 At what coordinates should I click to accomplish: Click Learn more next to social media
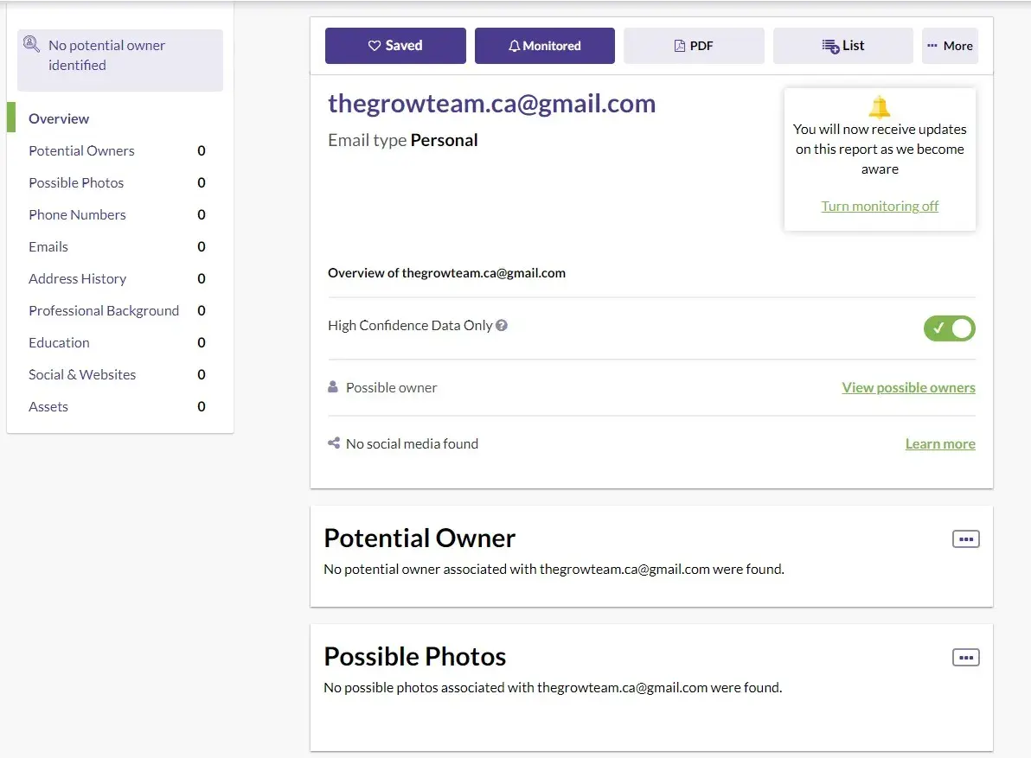point(940,443)
